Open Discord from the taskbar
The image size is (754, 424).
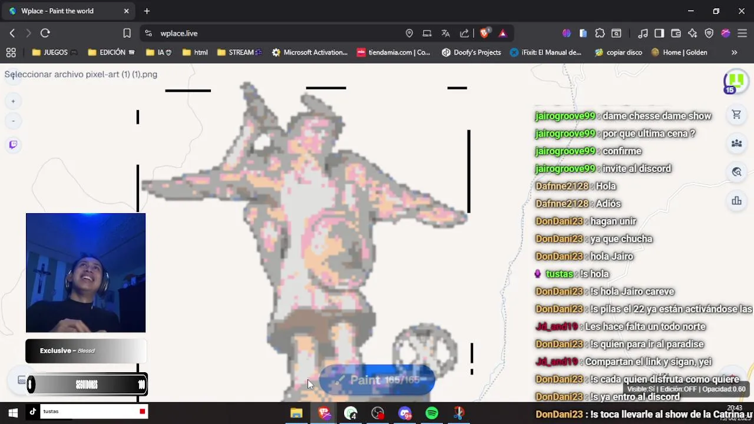(x=405, y=413)
